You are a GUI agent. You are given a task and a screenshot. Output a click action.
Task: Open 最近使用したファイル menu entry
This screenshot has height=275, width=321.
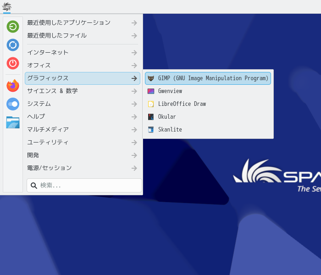83,36
